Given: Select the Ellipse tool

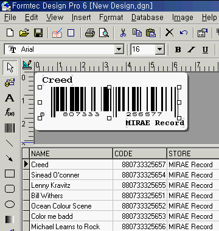Looking at the screenshot, I should 10,204.
